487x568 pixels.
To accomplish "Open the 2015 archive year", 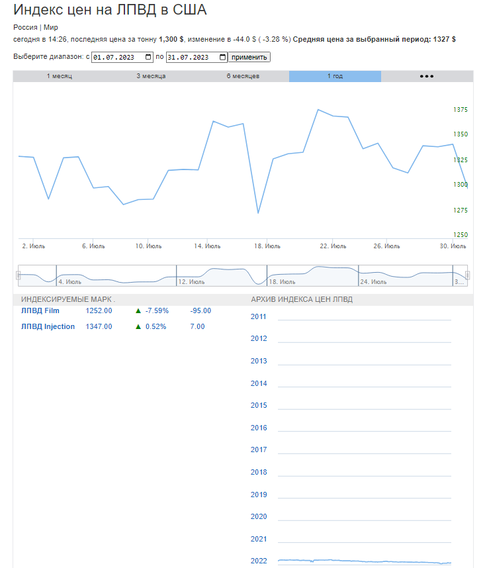I will tap(259, 405).
